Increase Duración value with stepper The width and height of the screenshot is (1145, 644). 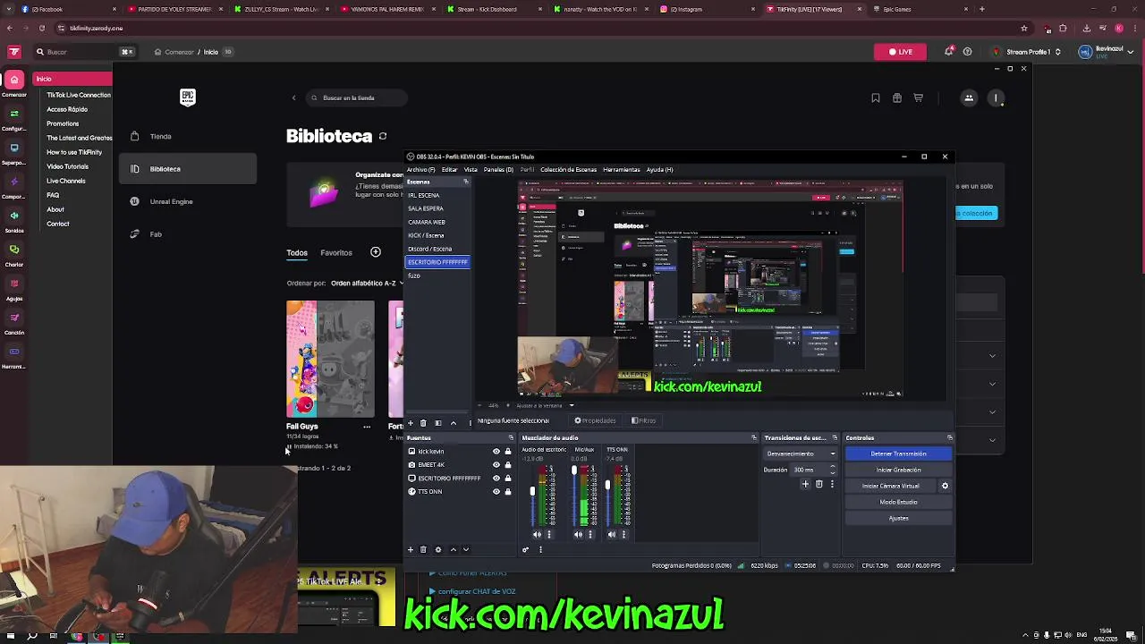(833, 467)
